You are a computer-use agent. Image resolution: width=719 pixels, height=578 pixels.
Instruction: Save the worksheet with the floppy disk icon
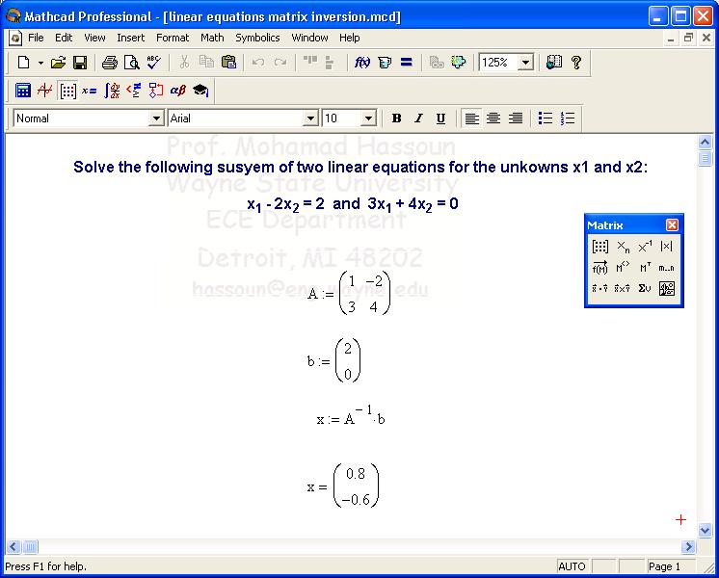(80, 62)
